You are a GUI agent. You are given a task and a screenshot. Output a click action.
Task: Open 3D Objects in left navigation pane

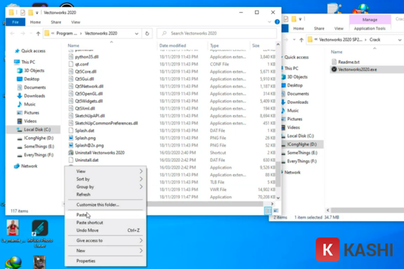point(34,71)
